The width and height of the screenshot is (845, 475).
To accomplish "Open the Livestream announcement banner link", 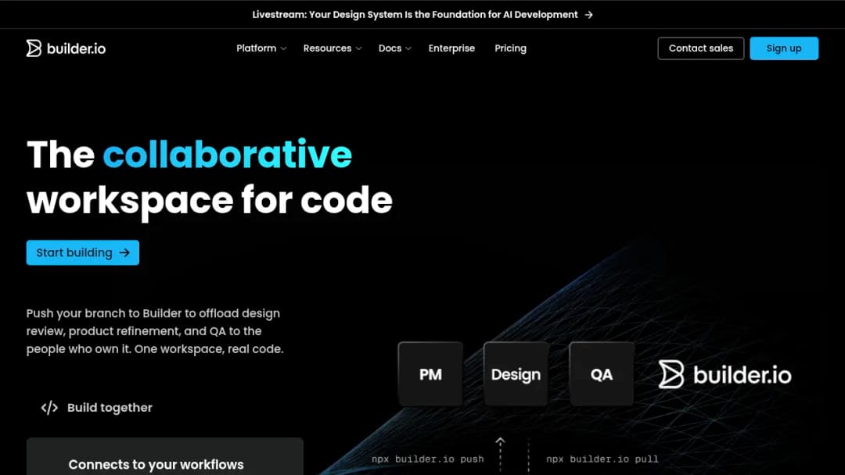I will (x=422, y=15).
